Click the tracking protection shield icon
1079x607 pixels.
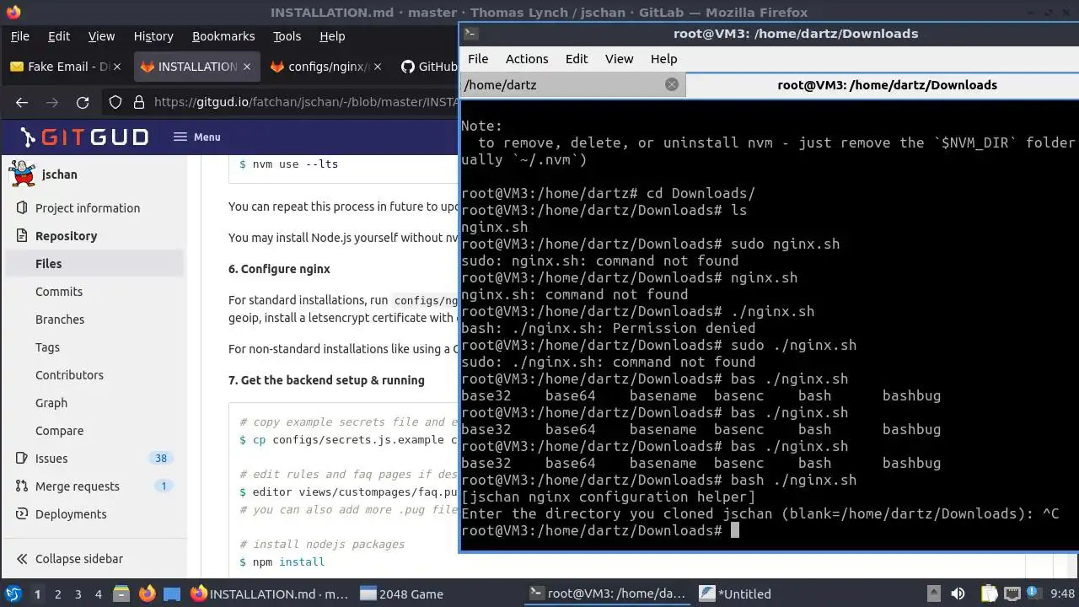(x=115, y=102)
